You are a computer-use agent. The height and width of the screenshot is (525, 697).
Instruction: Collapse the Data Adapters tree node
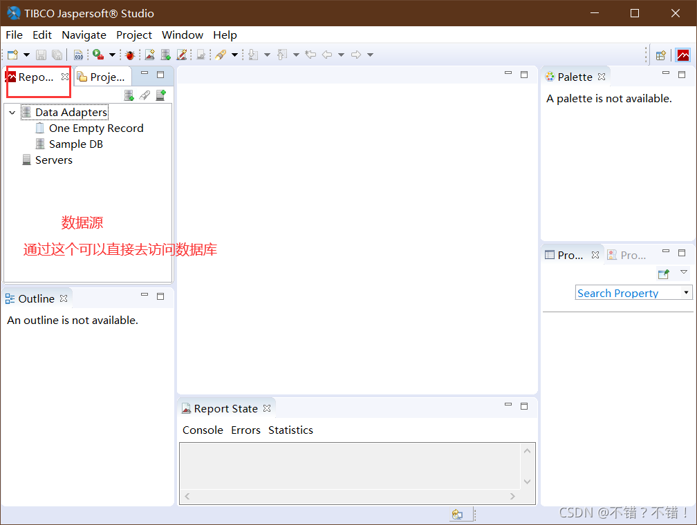pyautogui.click(x=12, y=113)
